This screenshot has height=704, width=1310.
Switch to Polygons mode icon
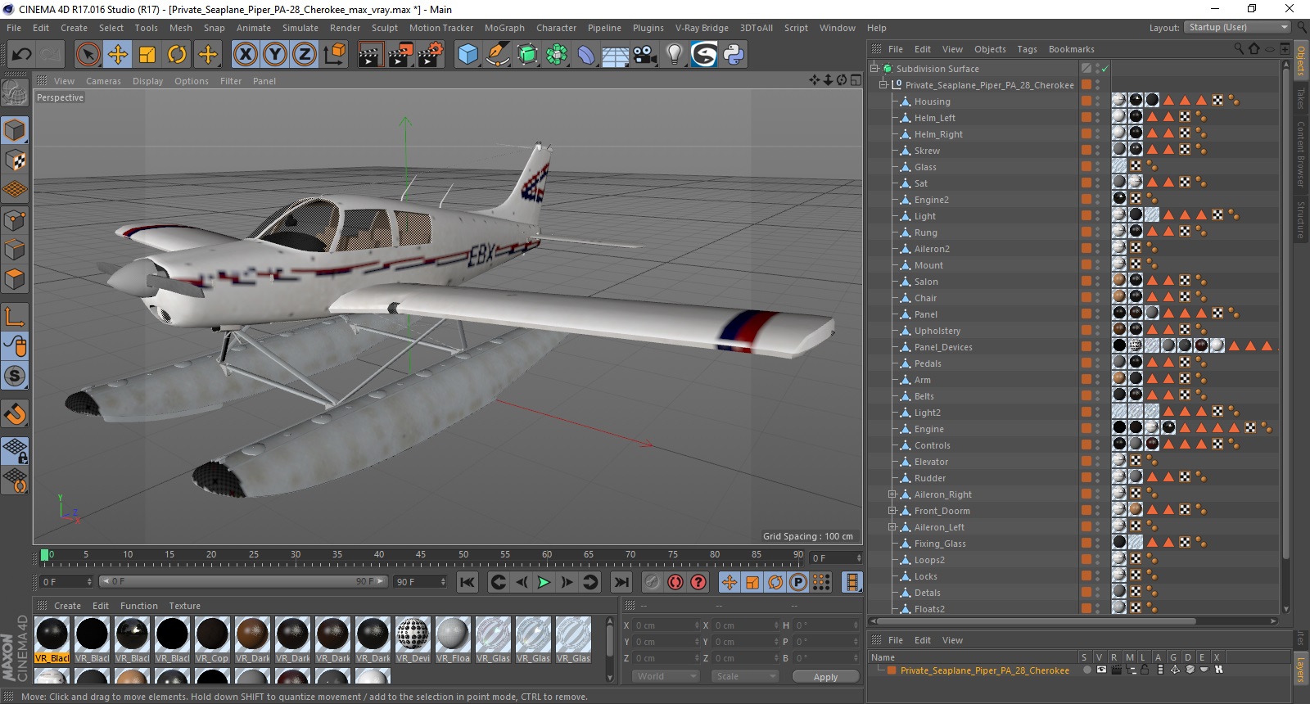pos(15,280)
